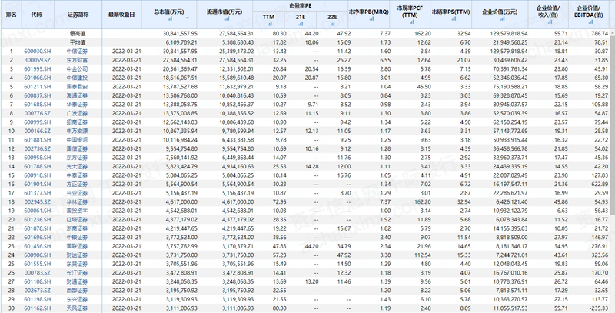615x313 pixels.
Task: Select the rank 16 cell
Action: (x=12, y=184)
